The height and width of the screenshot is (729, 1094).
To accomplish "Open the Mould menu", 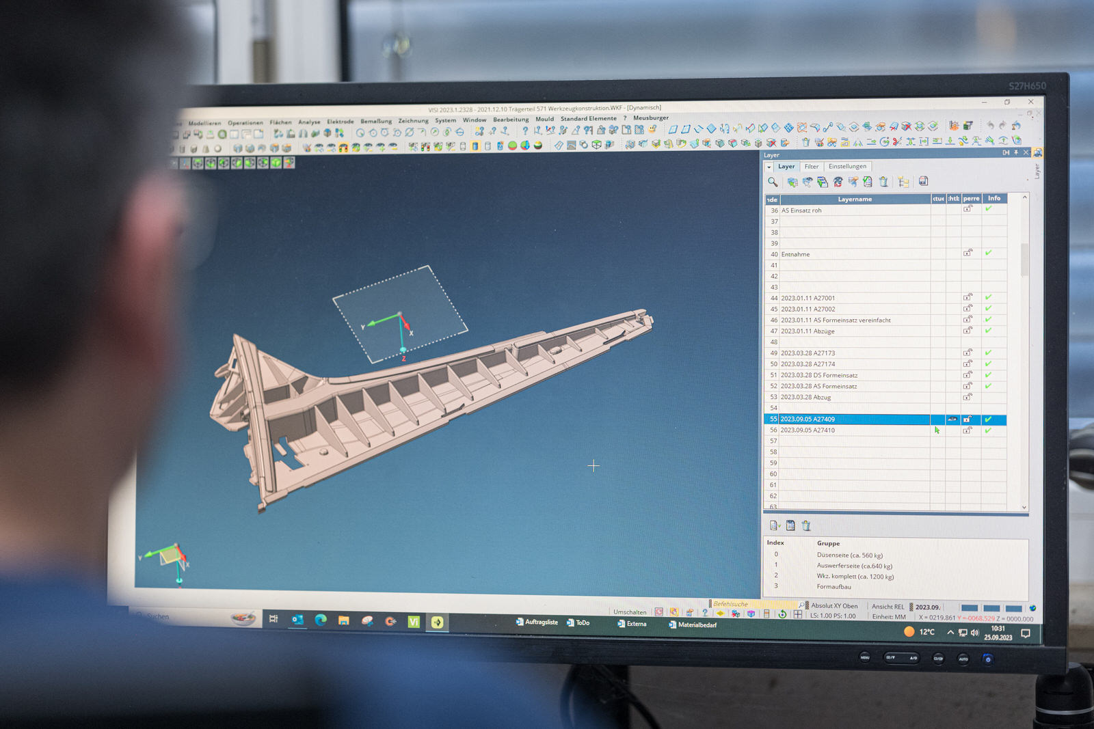I will click(545, 119).
